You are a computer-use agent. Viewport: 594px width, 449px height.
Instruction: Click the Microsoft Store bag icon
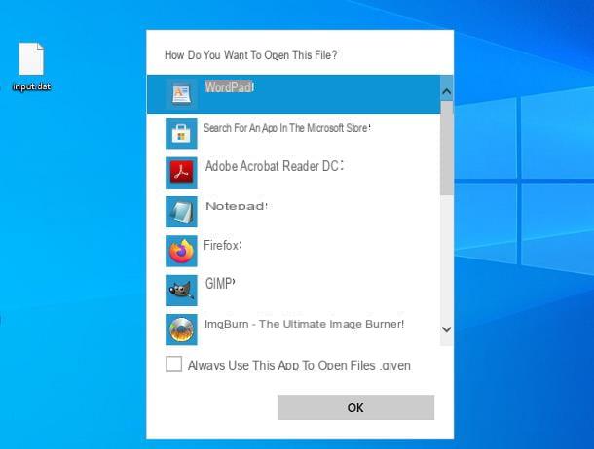click(x=181, y=133)
